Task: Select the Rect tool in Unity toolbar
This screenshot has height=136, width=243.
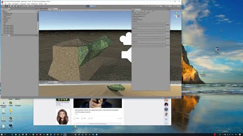Action: click(16, 6)
